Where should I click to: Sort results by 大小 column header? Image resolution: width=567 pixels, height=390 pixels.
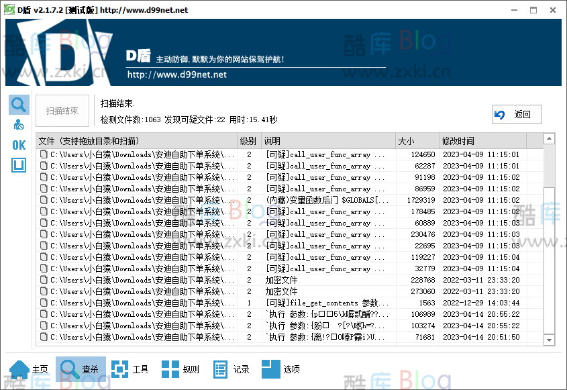(416, 141)
